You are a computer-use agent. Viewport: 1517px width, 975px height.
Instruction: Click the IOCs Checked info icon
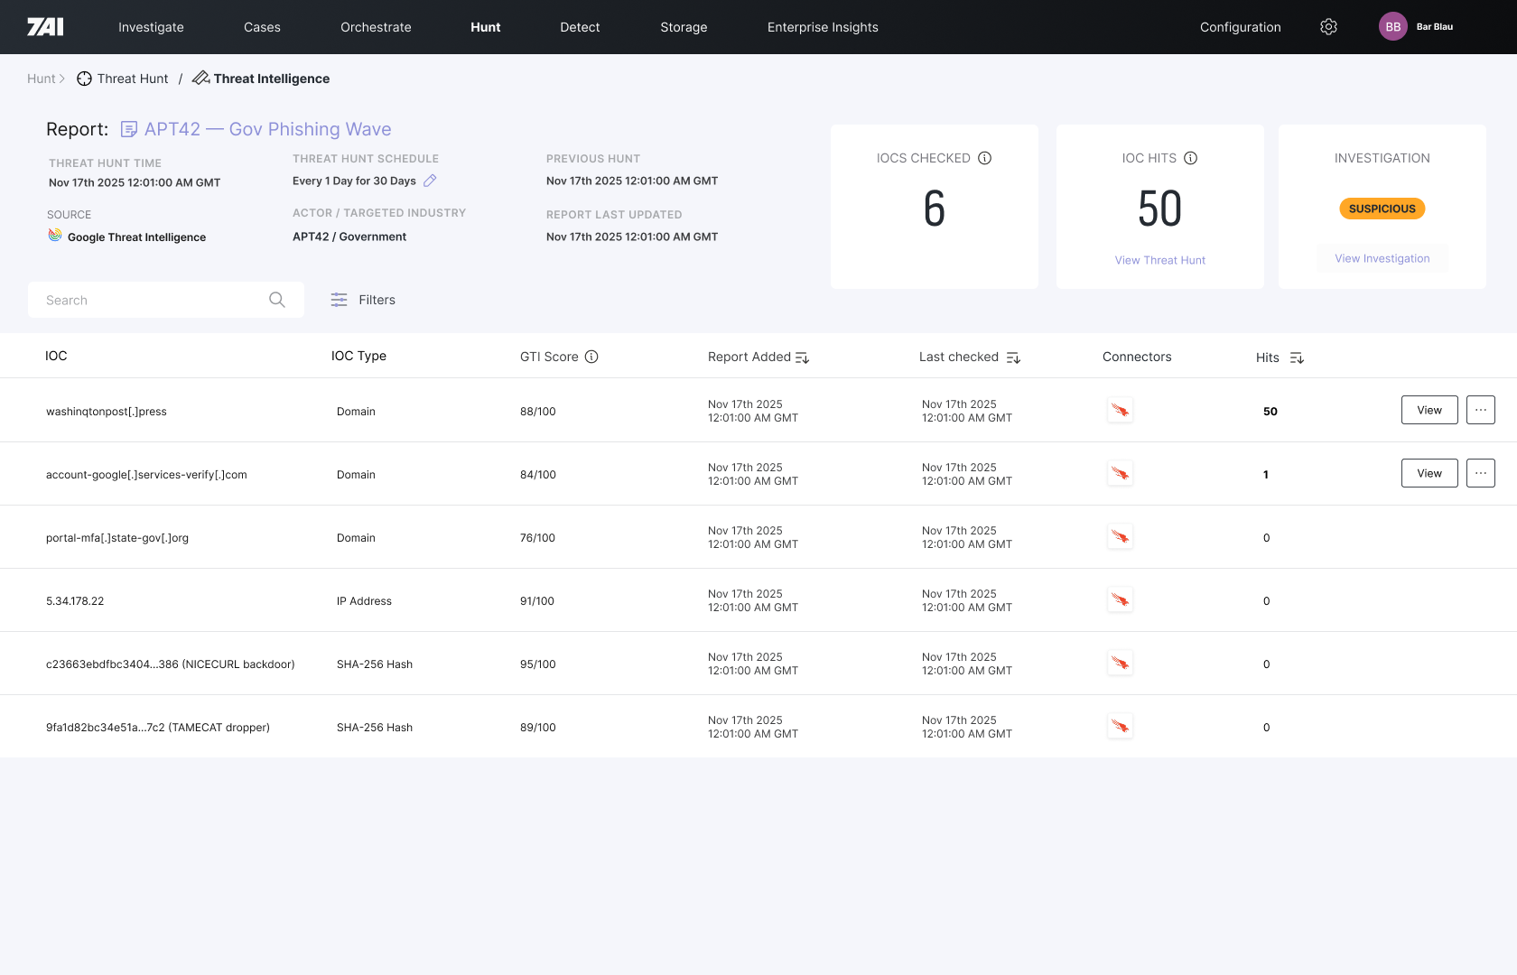point(985,158)
